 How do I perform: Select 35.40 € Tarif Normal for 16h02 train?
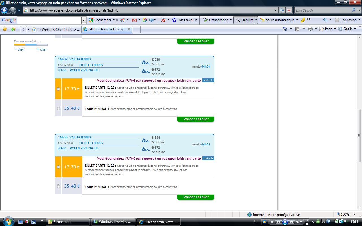click(x=58, y=108)
